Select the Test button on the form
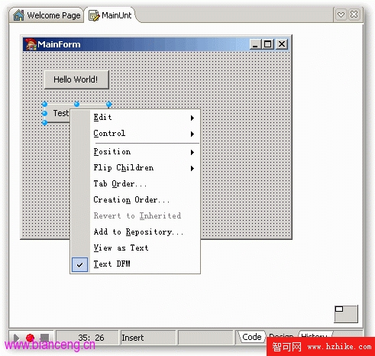Viewport: 375px width, 356px height. (57, 113)
